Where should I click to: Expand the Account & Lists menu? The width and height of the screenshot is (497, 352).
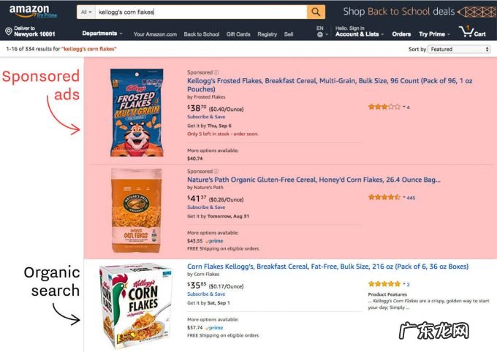tap(358, 34)
